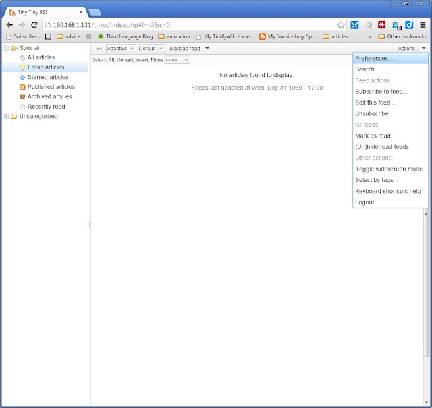Close the Tiny Tiny RSS tab
Image resolution: width=432 pixels, height=408 pixels.
coord(81,12)
